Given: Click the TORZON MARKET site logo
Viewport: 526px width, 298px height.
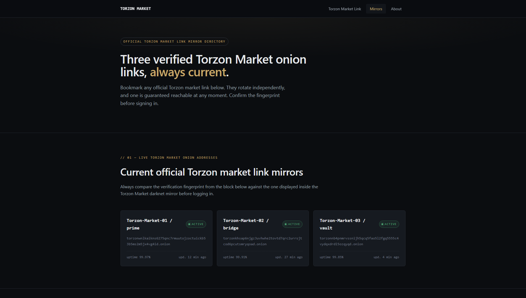Looking at the screenshot, I should pyautogui.click(x=135, y=9).
